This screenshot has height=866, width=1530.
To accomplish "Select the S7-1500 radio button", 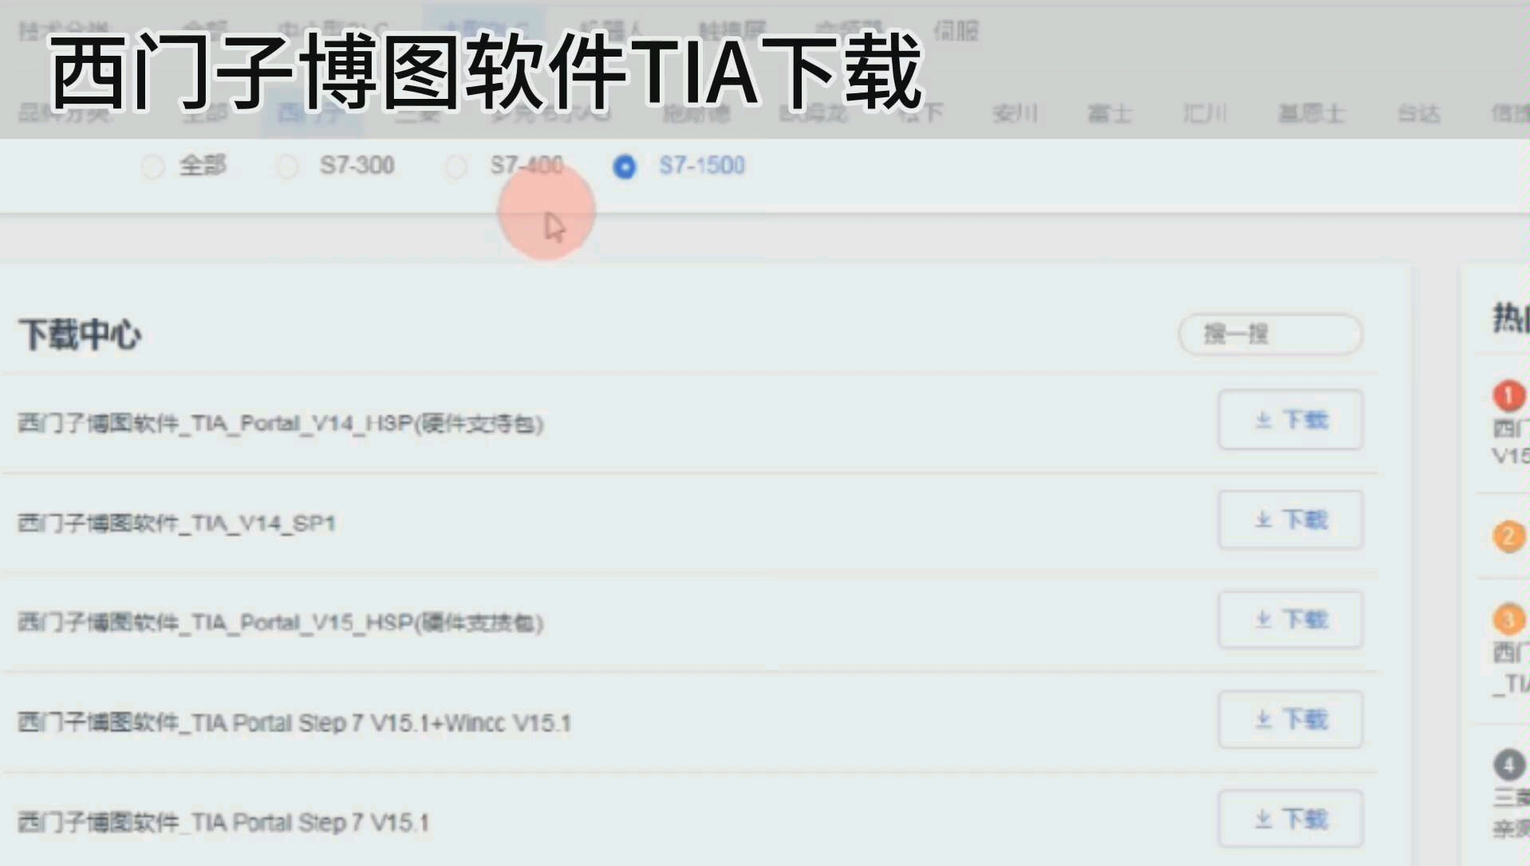I will pos(625,167).
